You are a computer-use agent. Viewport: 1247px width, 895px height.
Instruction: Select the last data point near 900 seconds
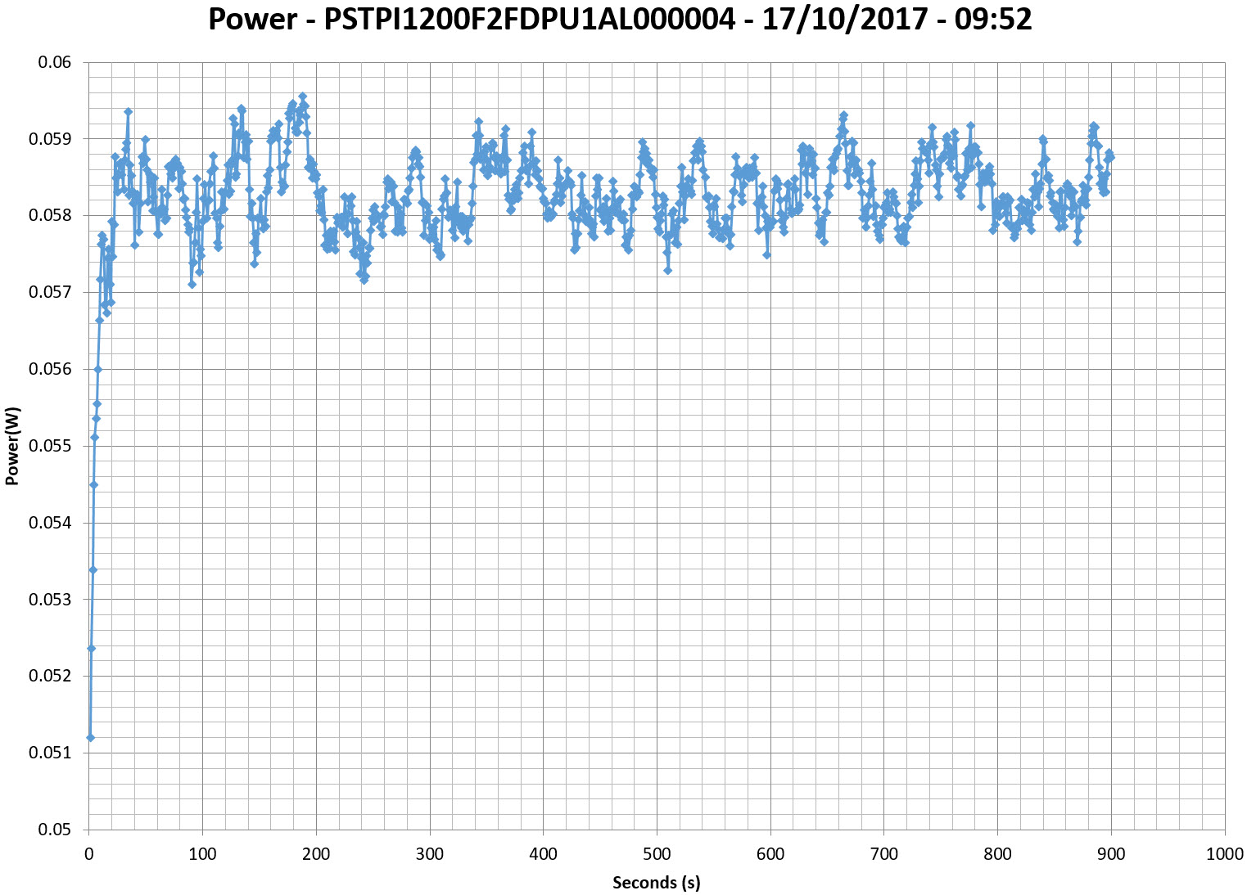tap(1110, 157)
